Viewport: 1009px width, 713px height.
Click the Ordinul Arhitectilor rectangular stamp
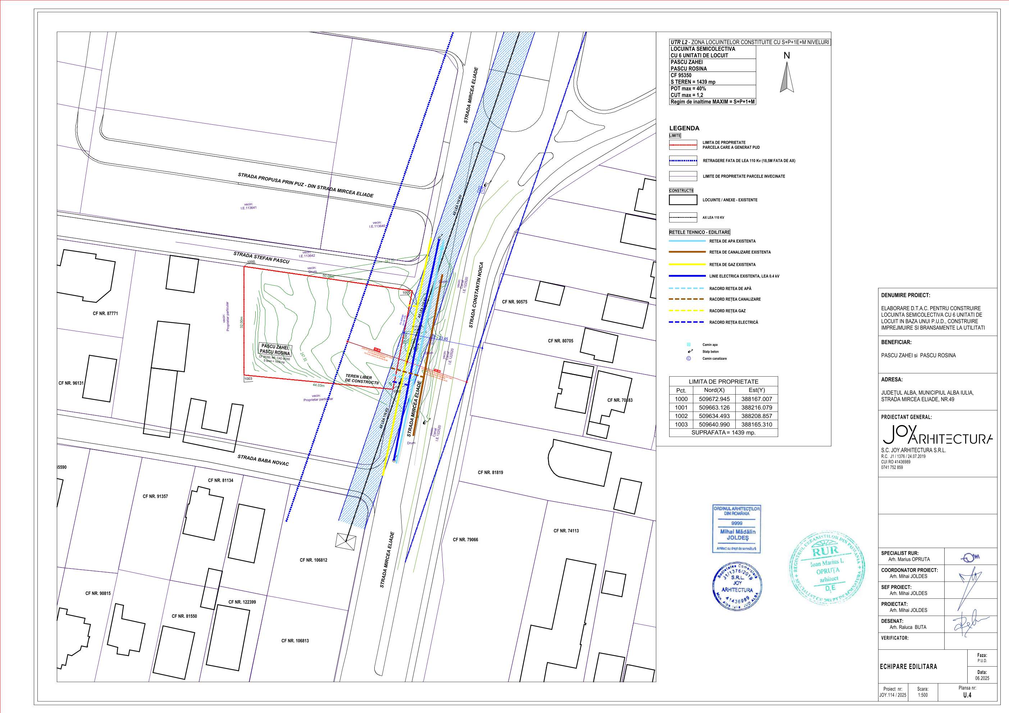(736, 529)
